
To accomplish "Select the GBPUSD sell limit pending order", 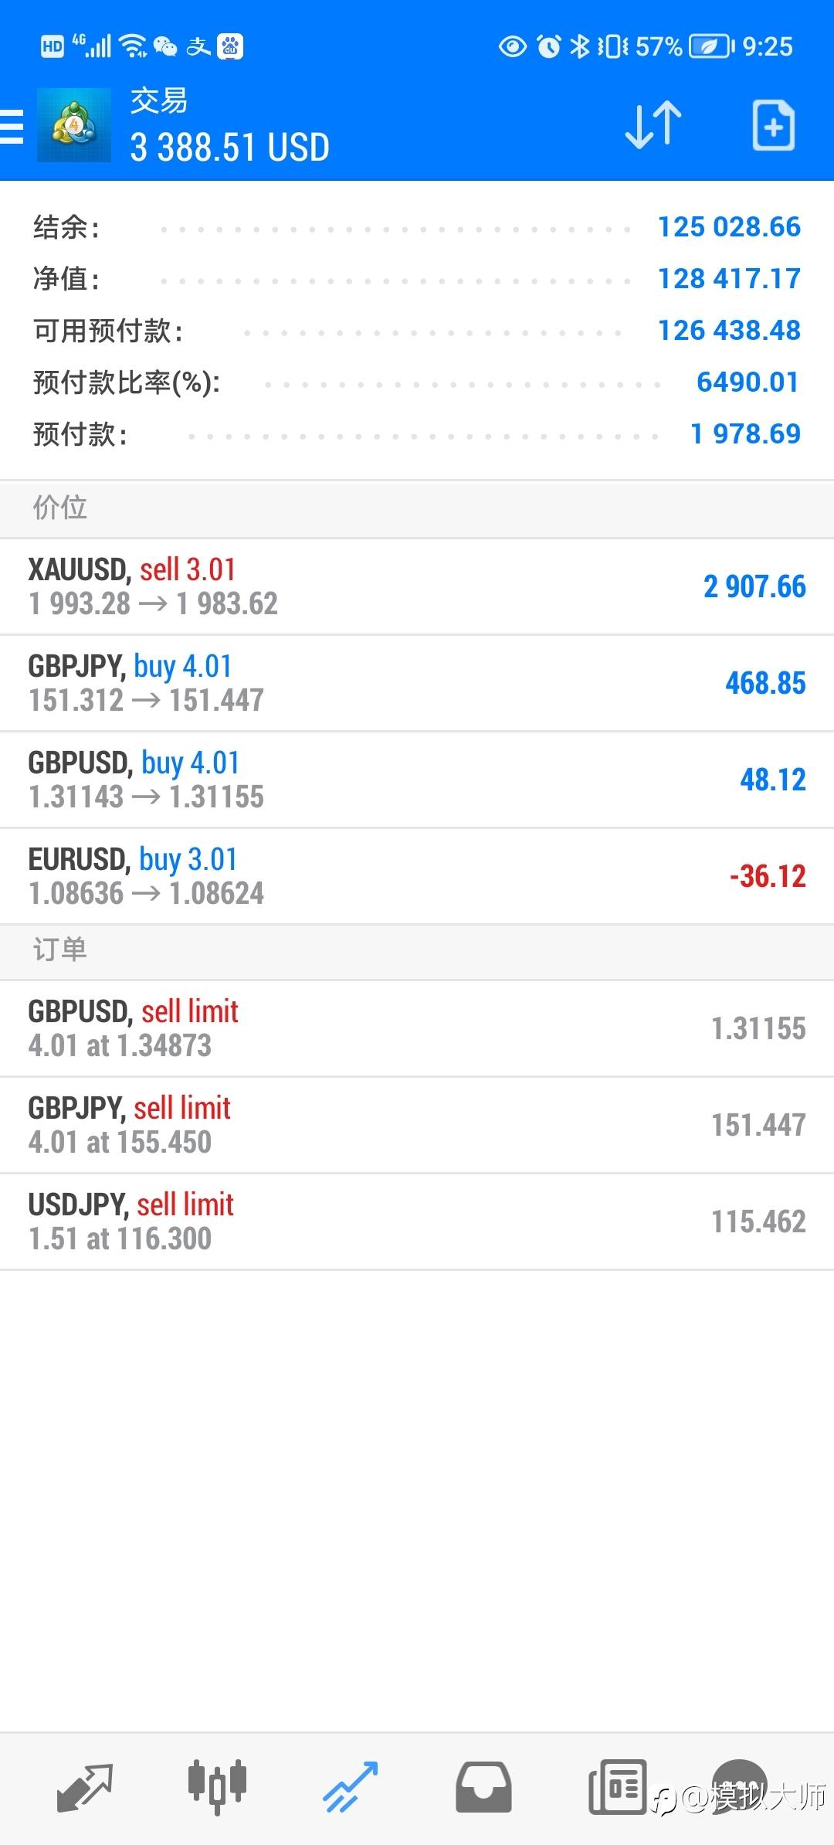I will [x=417, y=1029].
